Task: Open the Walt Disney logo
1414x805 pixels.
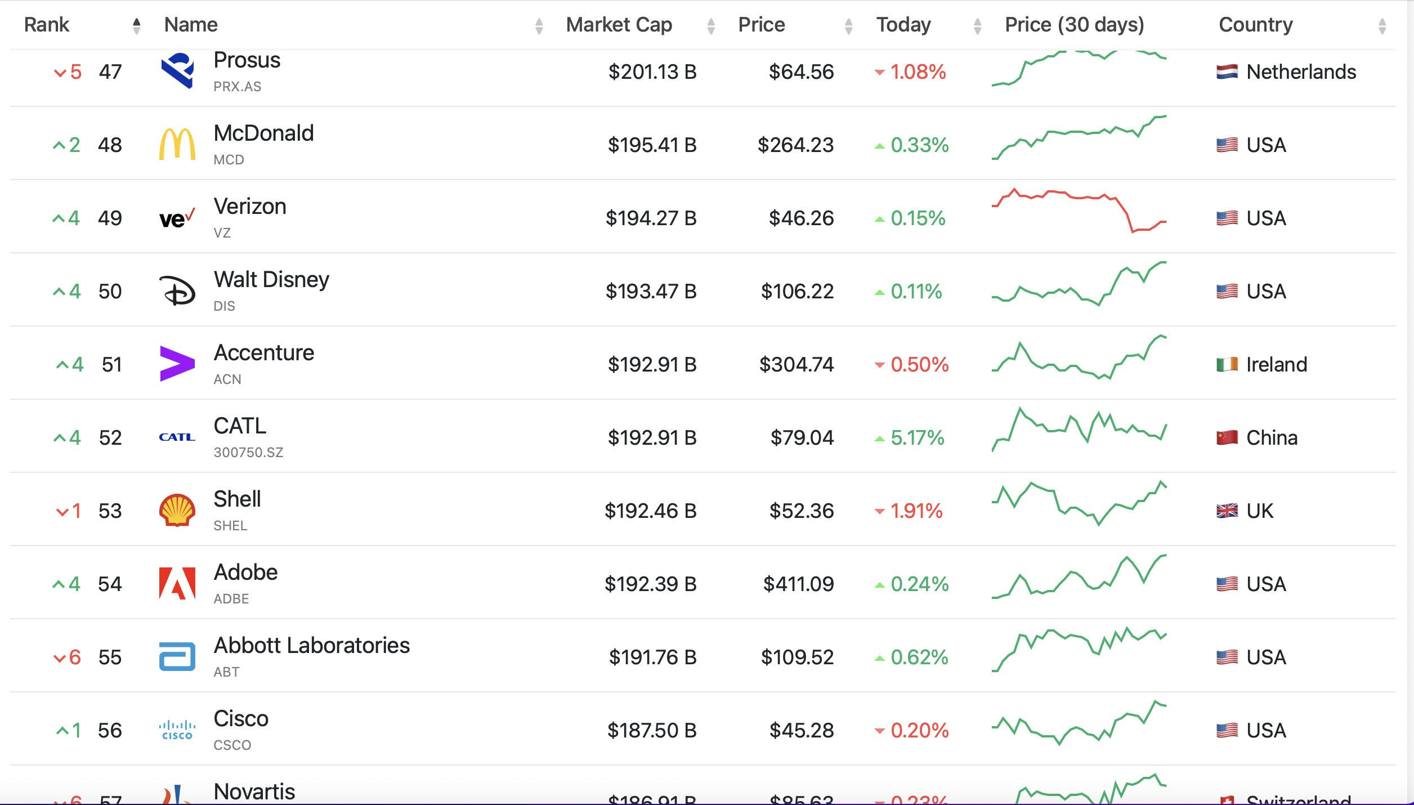Action: click(x=177, y=290)
